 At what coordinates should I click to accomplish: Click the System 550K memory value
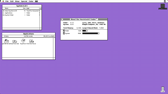pos(80,33)
